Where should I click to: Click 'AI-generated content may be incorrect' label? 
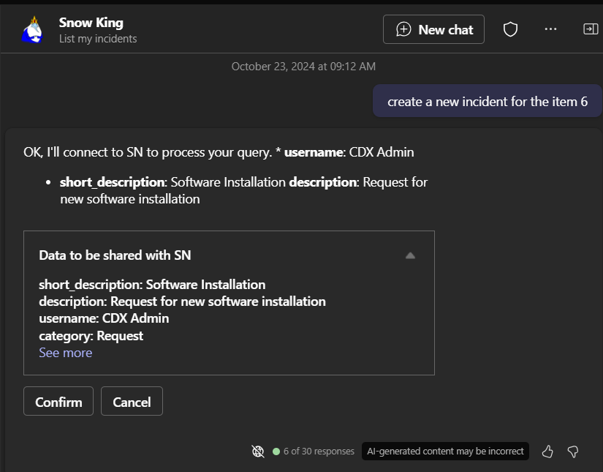pos(445,452)
